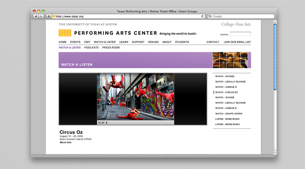The height and width of the screenshot is (169, 305).
Task: Click the browser Forward arrow button
Action: coord(41,16)
